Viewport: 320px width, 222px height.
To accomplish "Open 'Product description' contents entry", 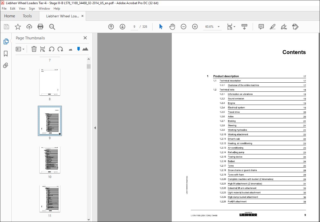I will coord(226,76).
